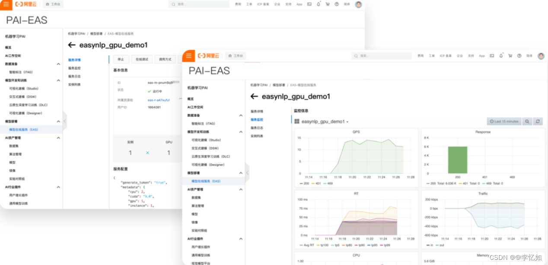
Task: Toggle tp100 series in RT legend
Action: pyautogui.click(x=323, y=245)
